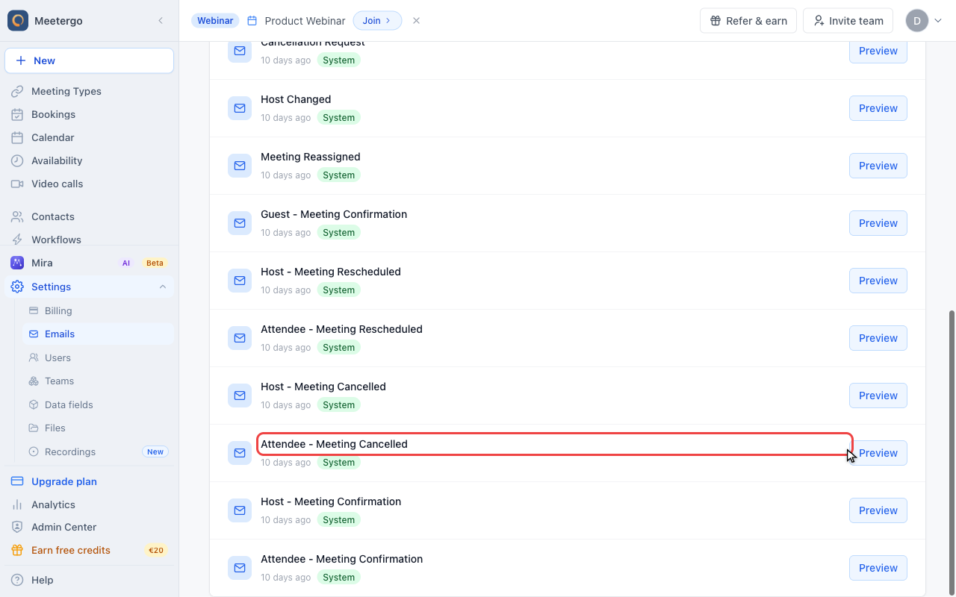Dismiss the Product Webinar banner
Screen dimensions: 956x597
pos(417,21)
